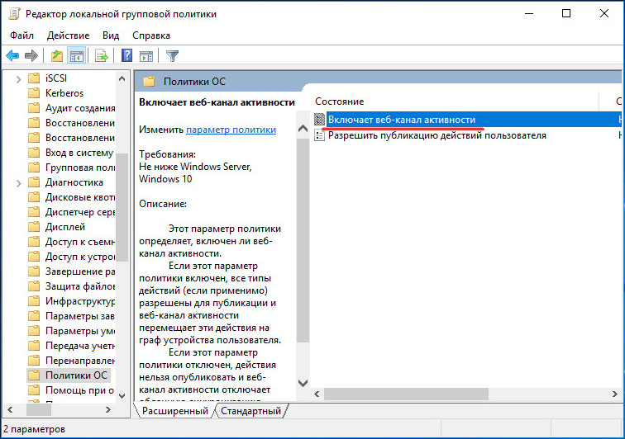Select the Инфраструктура tree item

[x=80, y=301]
